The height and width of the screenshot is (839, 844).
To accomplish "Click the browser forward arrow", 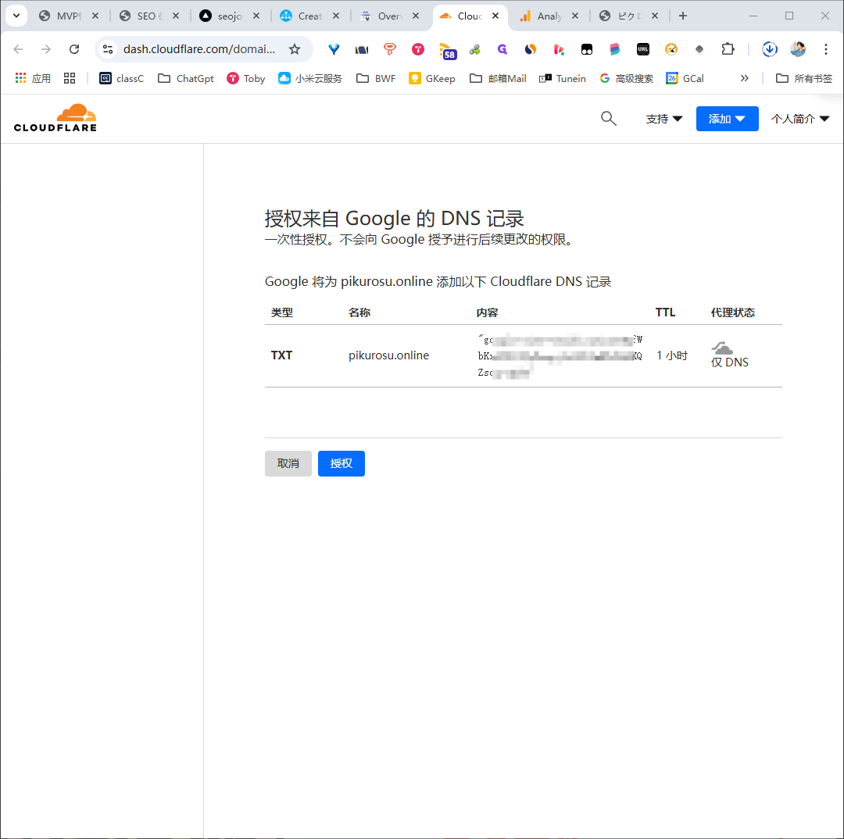I will 46,49.
